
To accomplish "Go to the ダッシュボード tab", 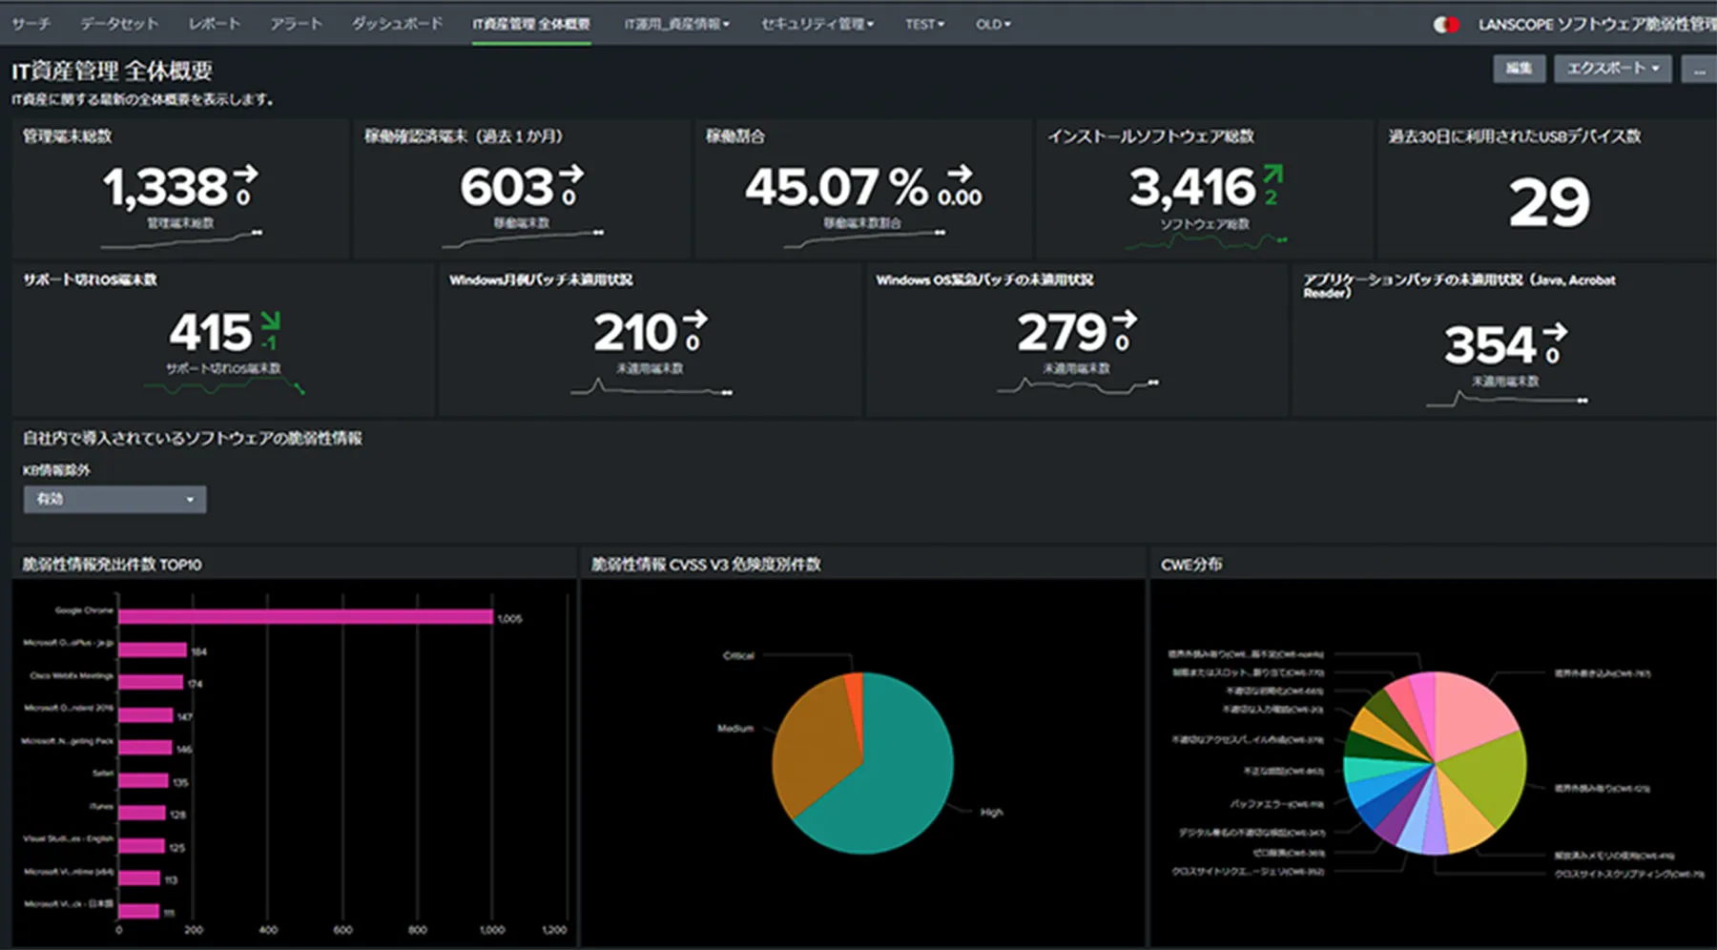I will 397,24.
